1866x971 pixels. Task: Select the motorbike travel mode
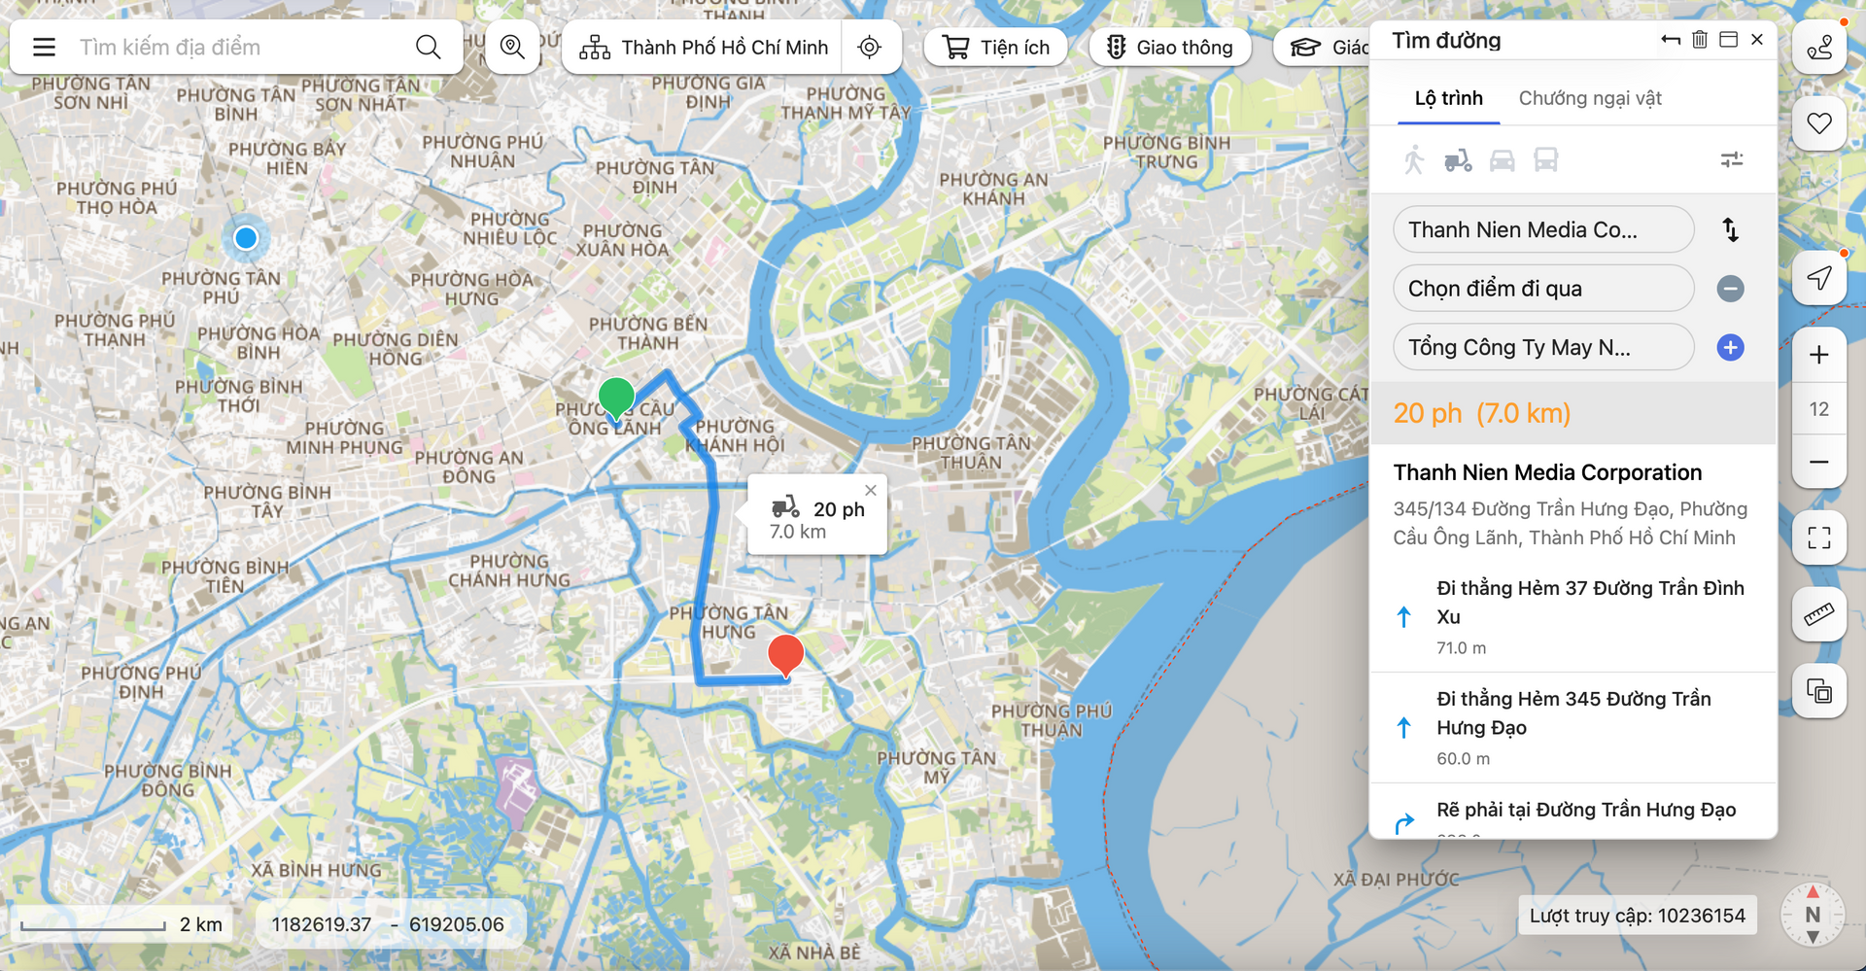(1458, 160)
